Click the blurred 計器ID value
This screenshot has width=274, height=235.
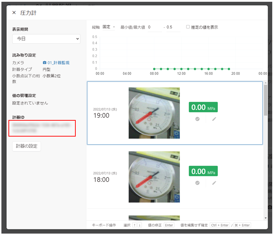42,128
